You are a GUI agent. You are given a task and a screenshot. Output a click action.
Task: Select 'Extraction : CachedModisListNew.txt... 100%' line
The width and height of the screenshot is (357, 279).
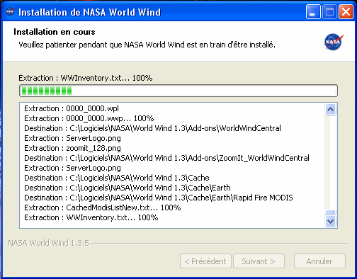click(x=103, y=207)
